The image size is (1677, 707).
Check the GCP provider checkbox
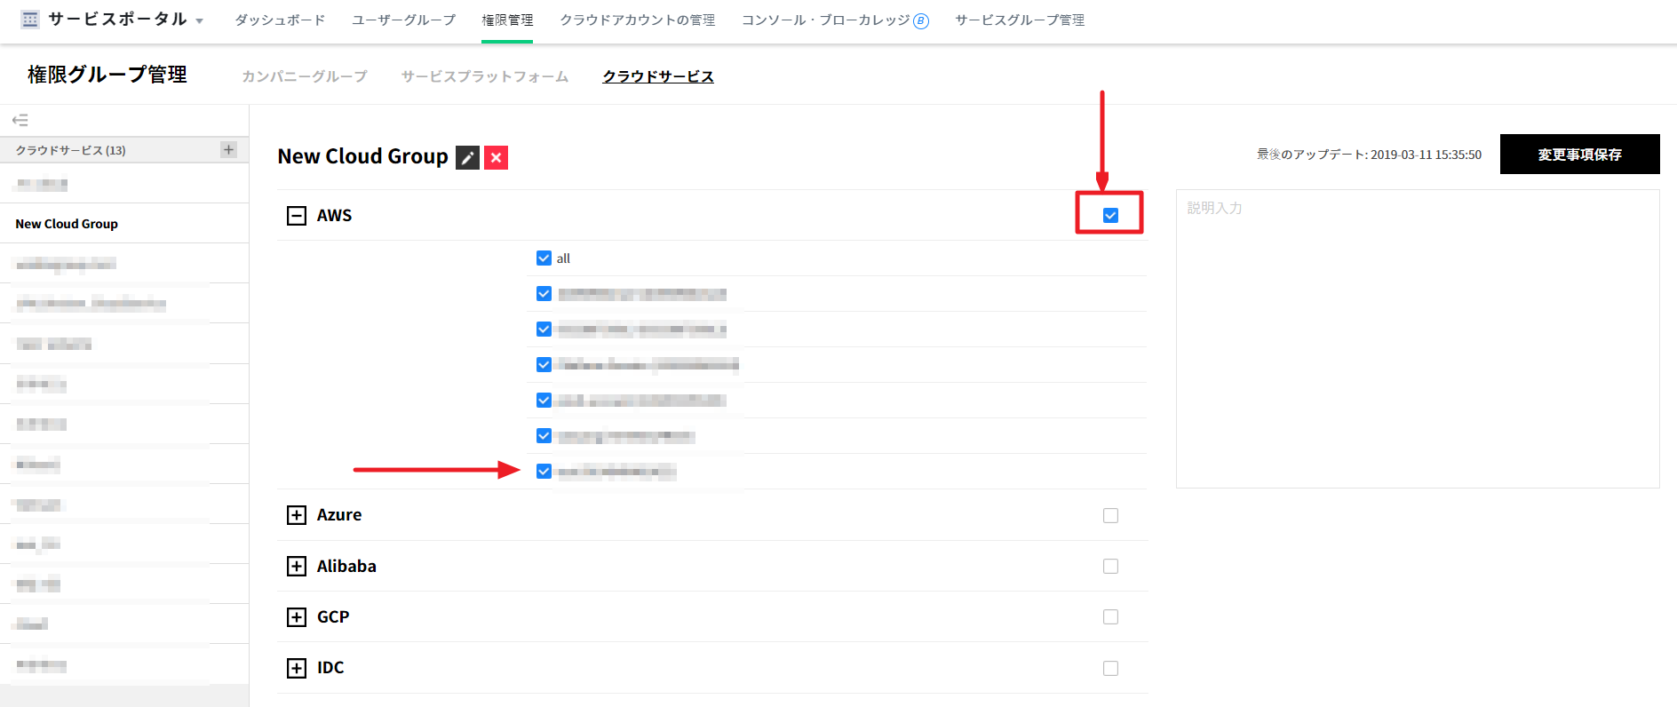pyautogui.click(x=1110, y=617)
